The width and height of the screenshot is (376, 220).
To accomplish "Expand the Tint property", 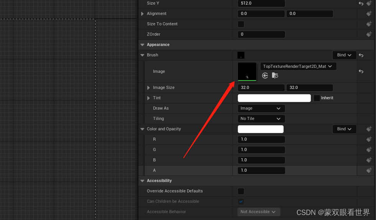I will [148, 98].
